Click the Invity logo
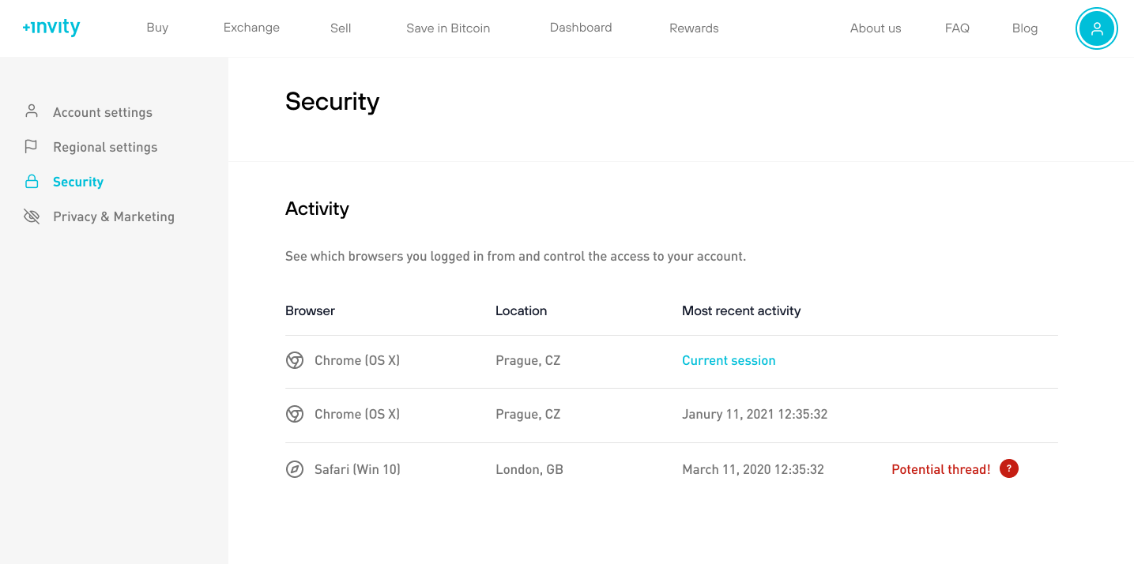Image resolution: width=1134 pixels, height=564 pixels. point(51,27)
